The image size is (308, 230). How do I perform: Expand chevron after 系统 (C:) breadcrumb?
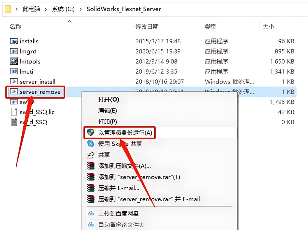[x=80, y=9]
